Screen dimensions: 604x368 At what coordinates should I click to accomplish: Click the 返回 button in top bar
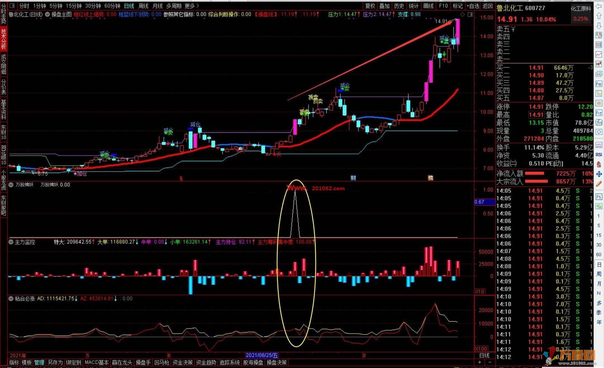(x=488, y=6)
